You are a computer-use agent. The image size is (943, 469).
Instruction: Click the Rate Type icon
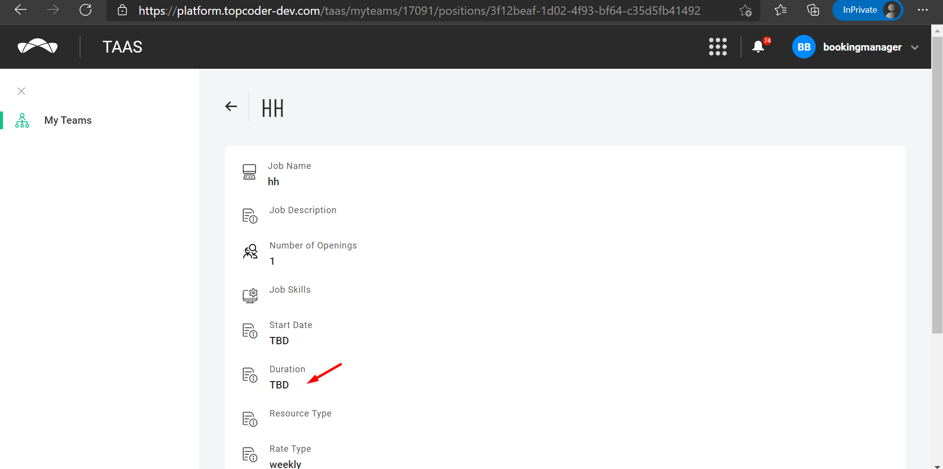coord(250,455)
